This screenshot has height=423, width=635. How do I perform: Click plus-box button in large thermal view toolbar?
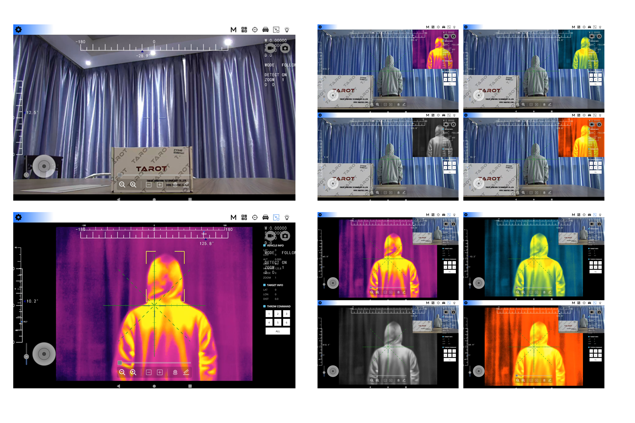(x=160, y=372)
